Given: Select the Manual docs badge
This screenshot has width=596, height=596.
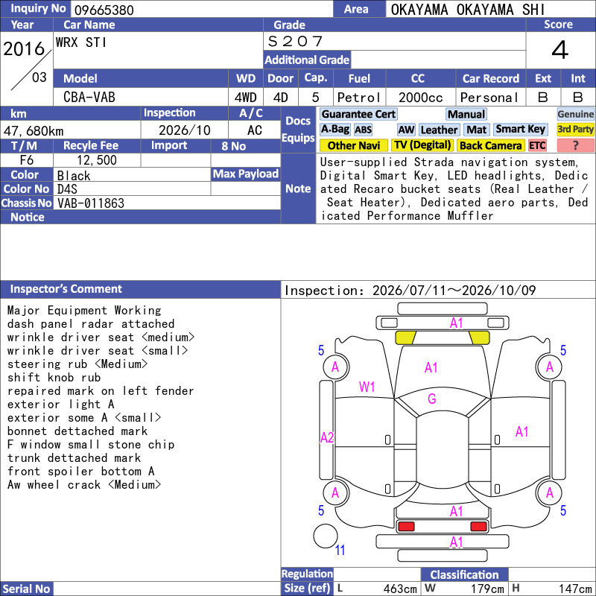Looking at the screenshot, I should pyautogui.click(x=466, y=114).
